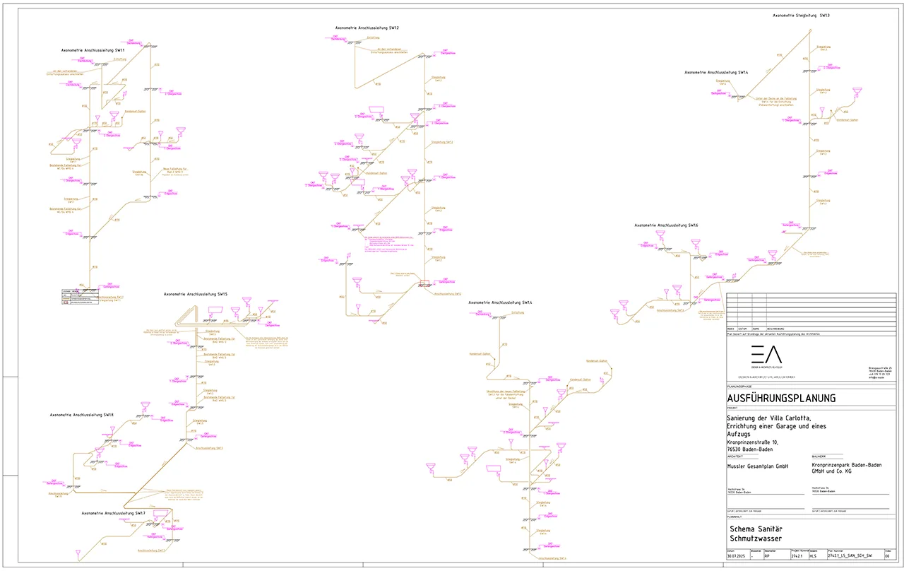Click the "ARCHITEKT" field label
The image size is (904, 571).
coord(734,457)
